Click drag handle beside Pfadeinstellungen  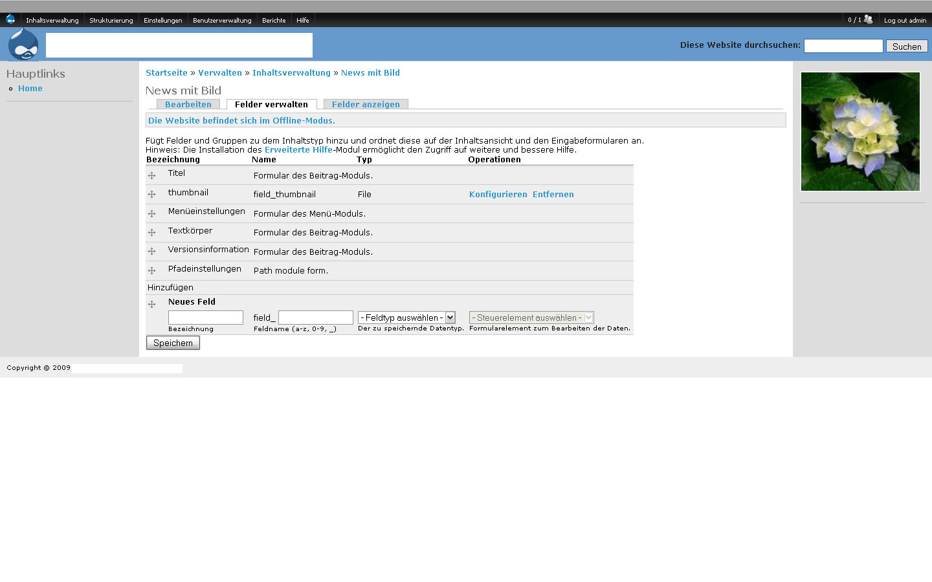(151, 270)
